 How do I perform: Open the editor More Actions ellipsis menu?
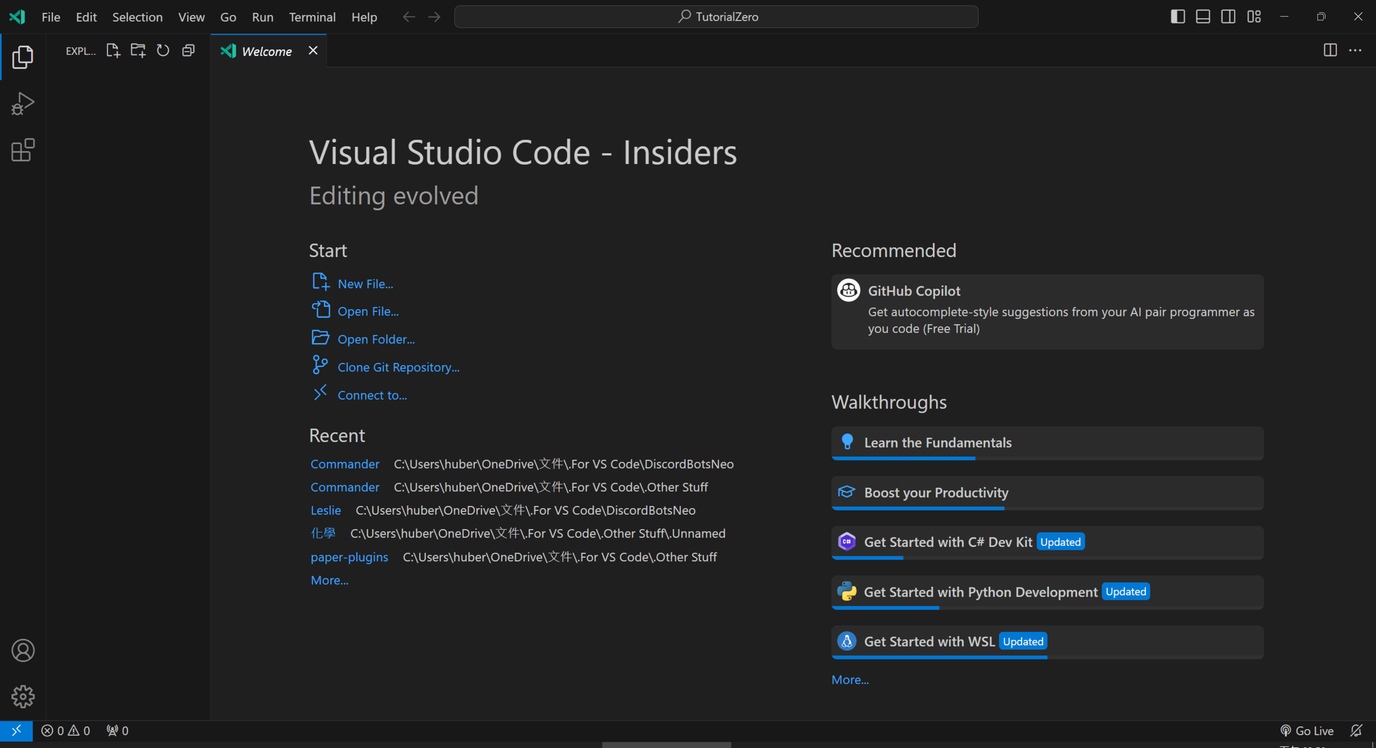click(1355, 50)
